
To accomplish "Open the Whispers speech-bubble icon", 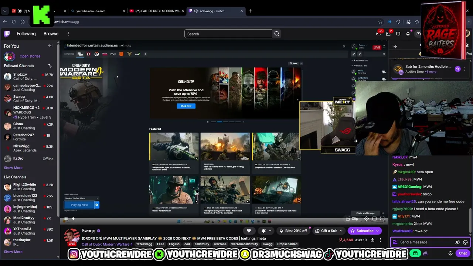I will point(398,34).
